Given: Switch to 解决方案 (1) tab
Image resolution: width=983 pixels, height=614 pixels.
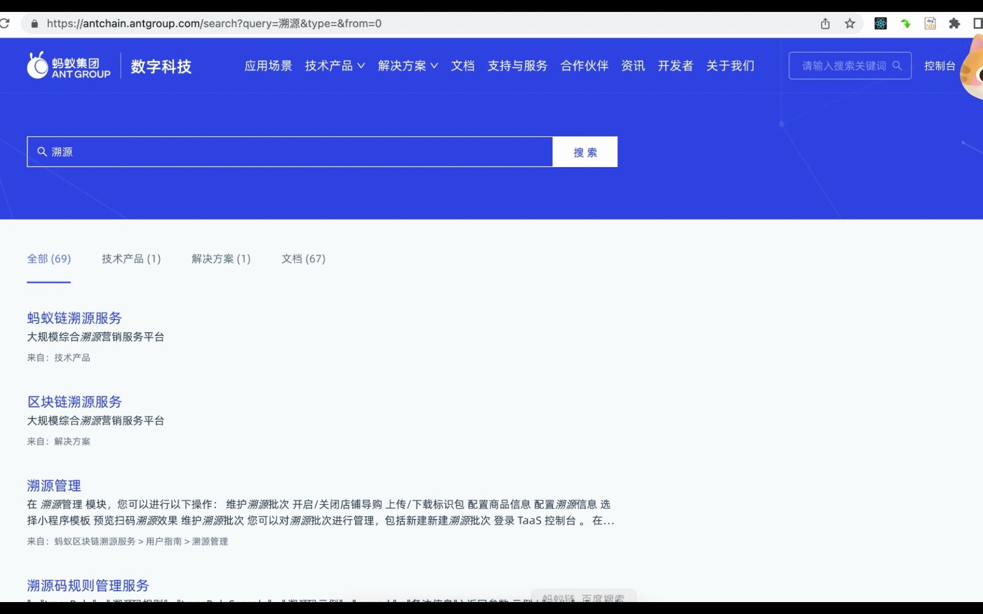Looking at the screenshot, I should (221, 259).
